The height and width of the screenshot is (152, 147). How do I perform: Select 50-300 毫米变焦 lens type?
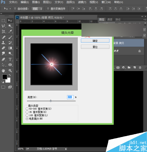coord(27,109)
